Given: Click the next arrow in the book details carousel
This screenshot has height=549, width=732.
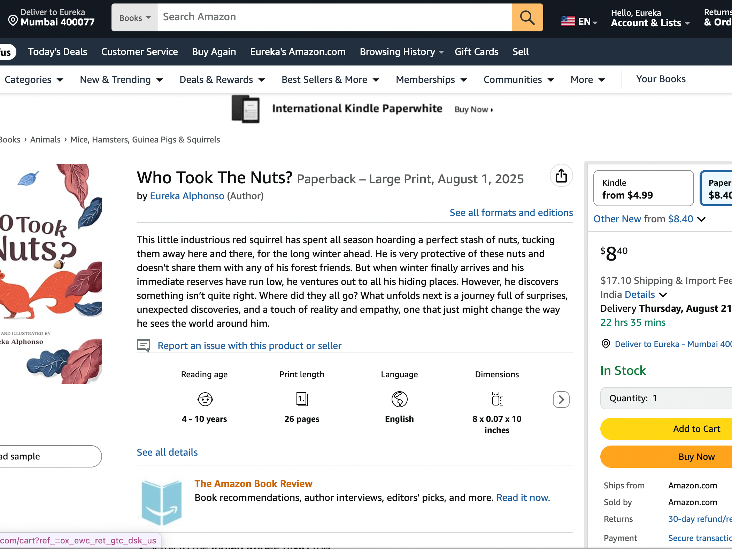Looking at the screenshot, I should [x=561, y=400].
